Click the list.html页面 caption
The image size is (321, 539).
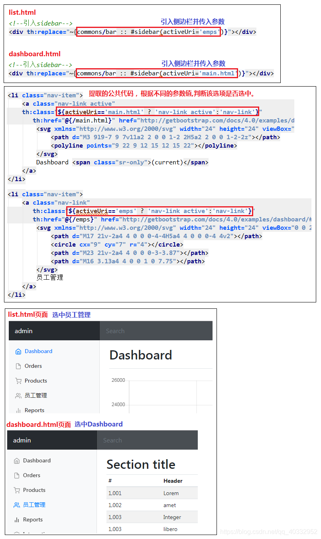[x=28, y=315]
